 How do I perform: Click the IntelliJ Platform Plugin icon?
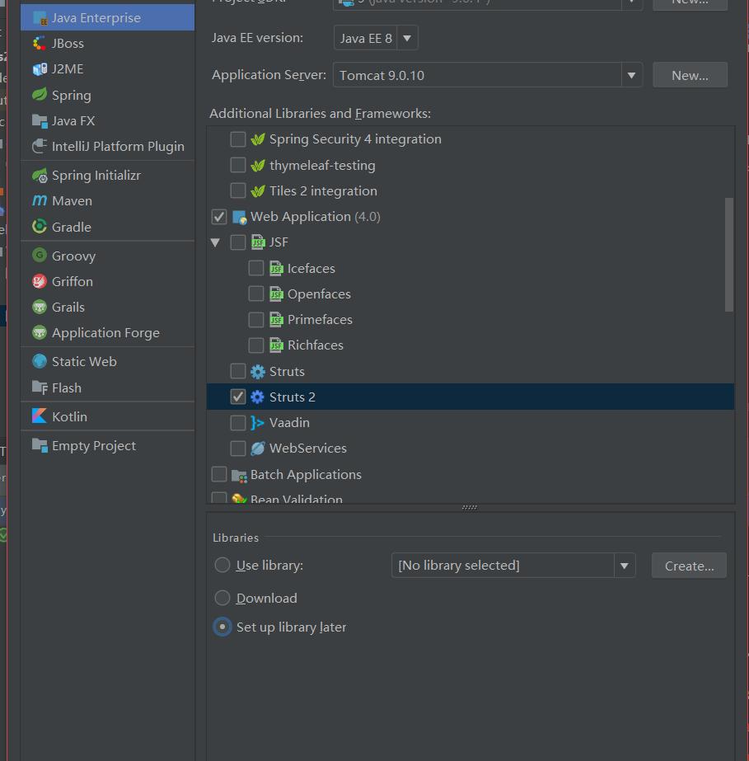coord(40,146)
